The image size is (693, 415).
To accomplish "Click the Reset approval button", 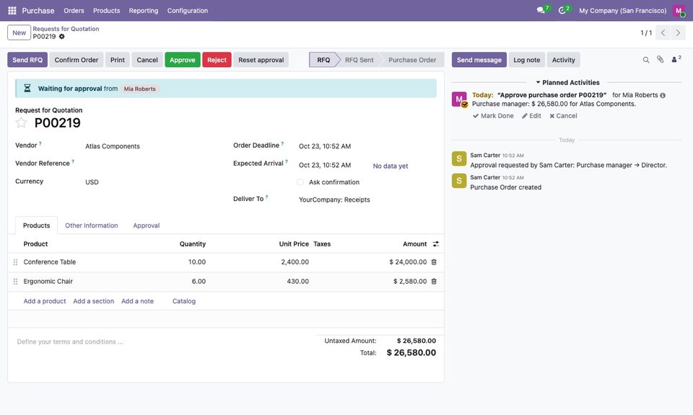I will point(261,60).
